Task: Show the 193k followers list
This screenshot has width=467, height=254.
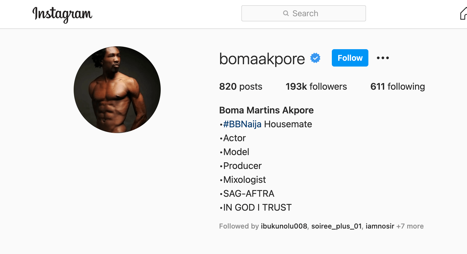Action: [316, 86]
